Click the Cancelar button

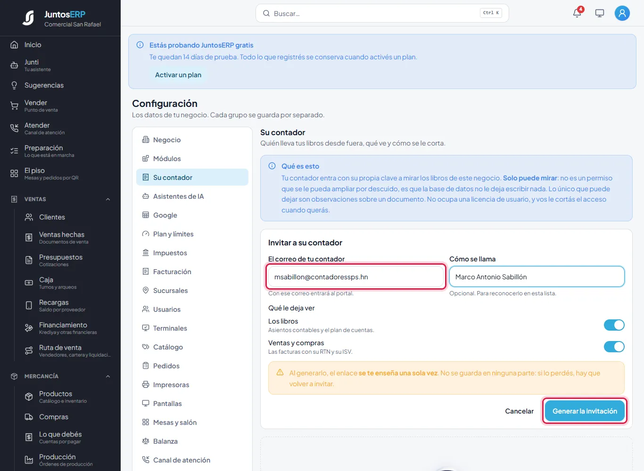[519, 411]
